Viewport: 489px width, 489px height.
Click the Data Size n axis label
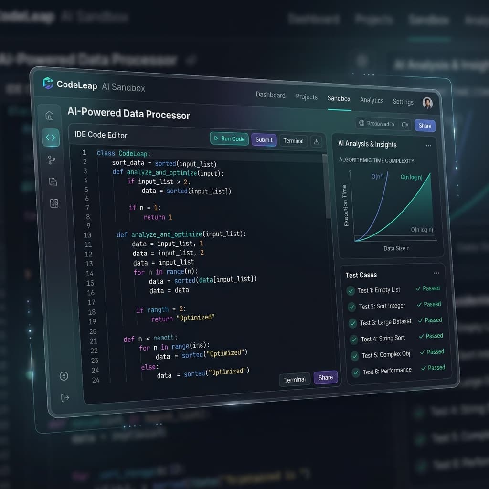[396, 248]
